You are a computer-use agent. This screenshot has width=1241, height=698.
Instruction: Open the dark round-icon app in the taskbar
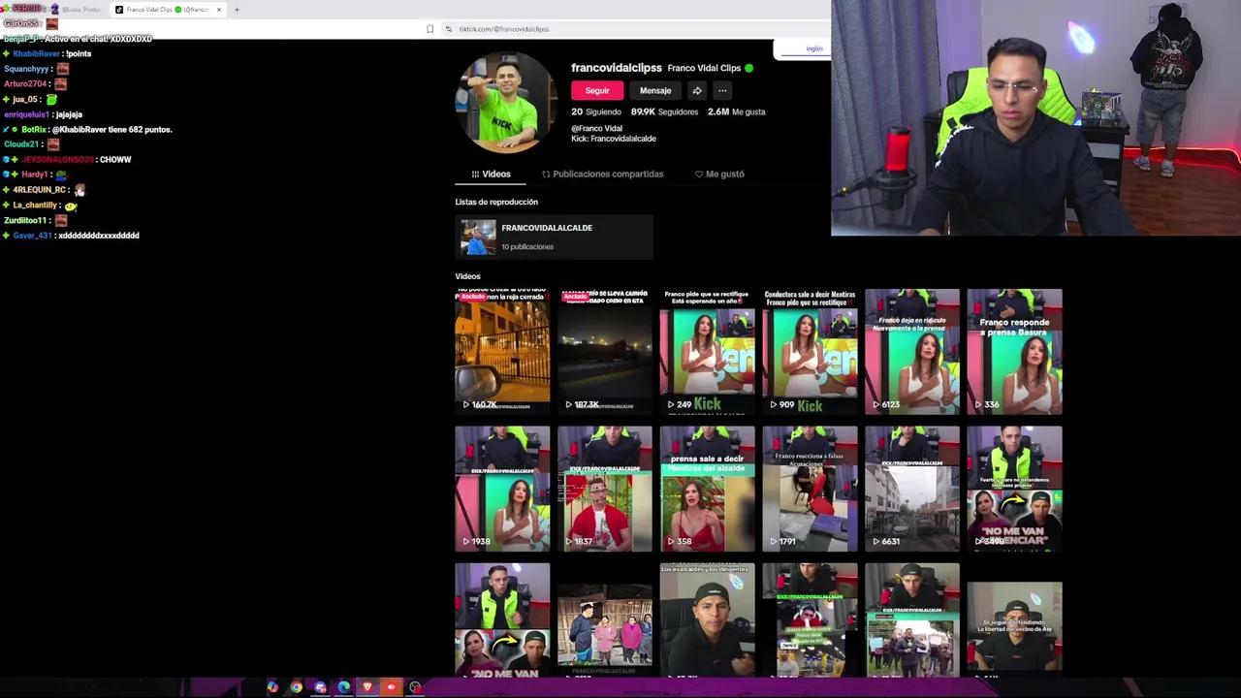[x=415, y=687]
